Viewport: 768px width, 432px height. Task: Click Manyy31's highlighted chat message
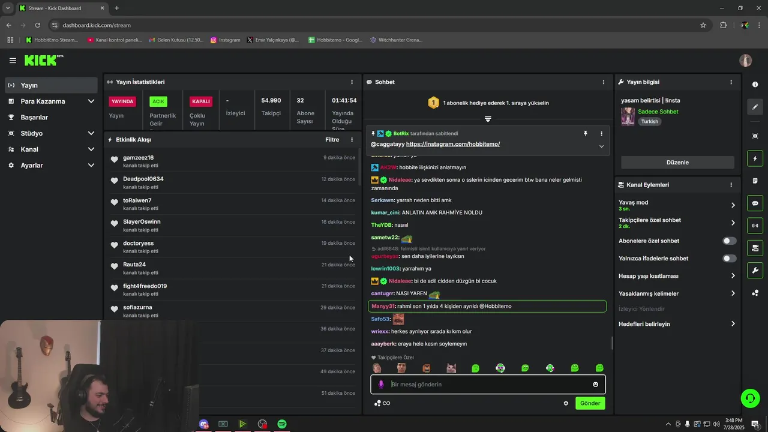[x=487, y=307]
